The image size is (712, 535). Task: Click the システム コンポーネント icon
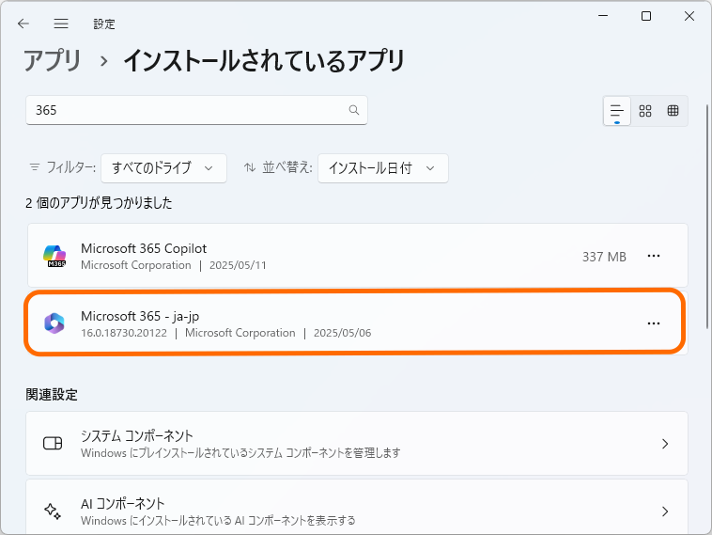click(53, 443)
